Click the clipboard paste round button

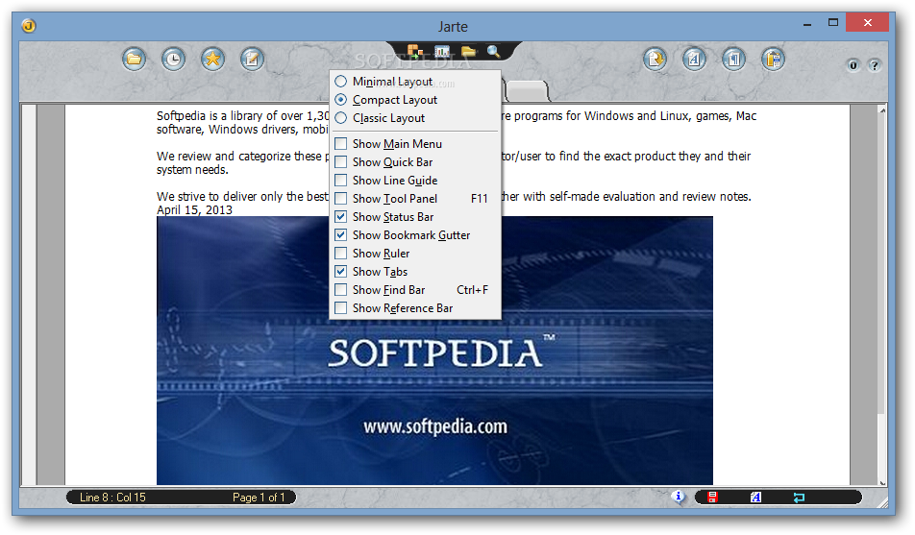pos(773,59)
